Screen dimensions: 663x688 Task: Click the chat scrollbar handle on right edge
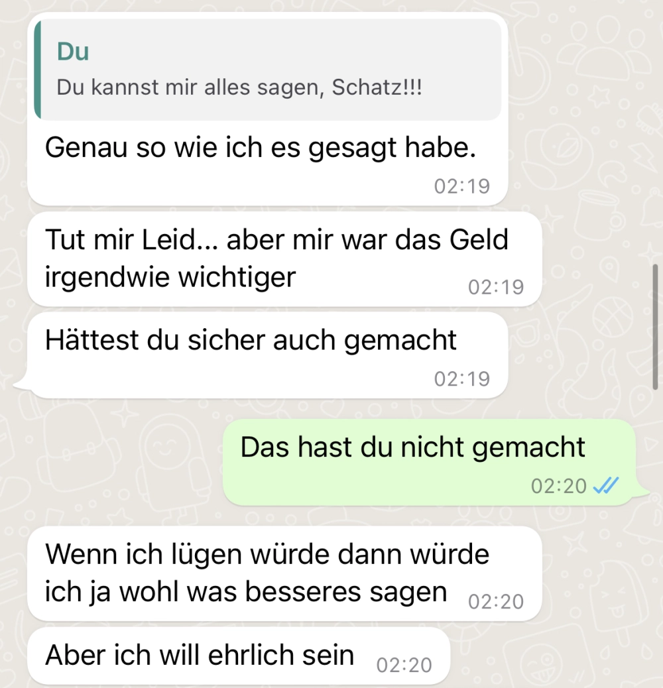[655, 327]
